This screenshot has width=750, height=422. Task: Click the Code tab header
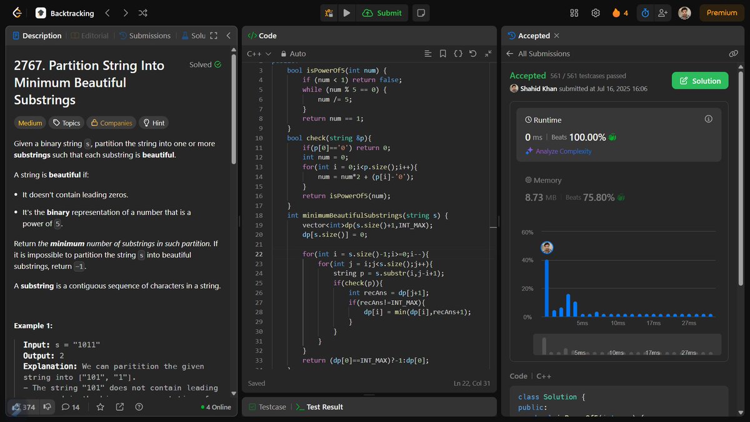(x=262, y=36)
